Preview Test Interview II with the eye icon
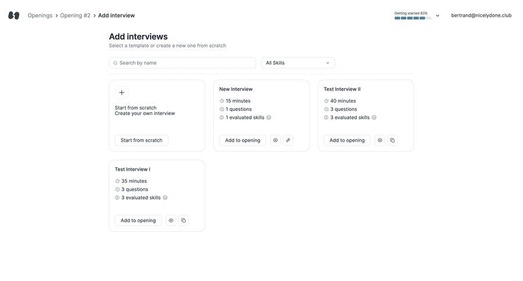The height and width of the screenshot is (281, 523). pyautogui.click(x=380, y=140)
